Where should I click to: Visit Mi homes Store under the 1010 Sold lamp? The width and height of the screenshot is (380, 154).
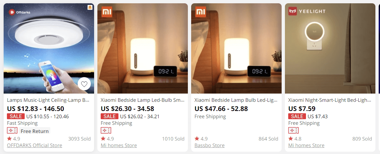pos(119,145)
